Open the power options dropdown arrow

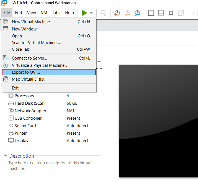[x=91, y=13]
